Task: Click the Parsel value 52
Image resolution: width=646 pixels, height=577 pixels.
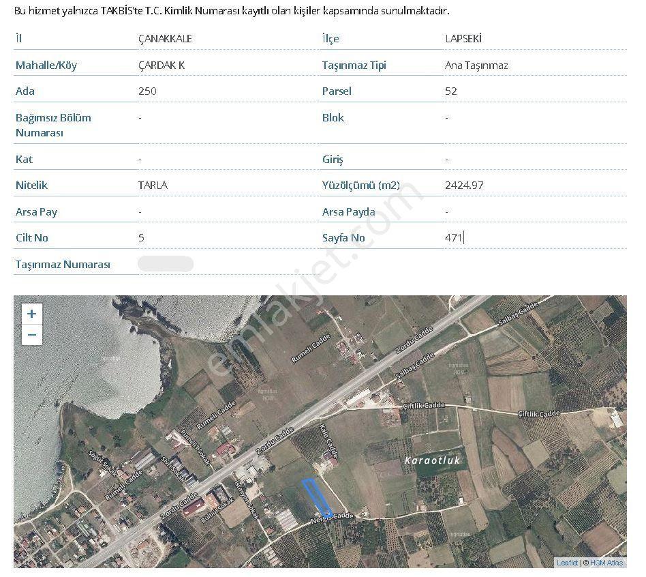Action: pyautogui.click(x=451, y=91)
